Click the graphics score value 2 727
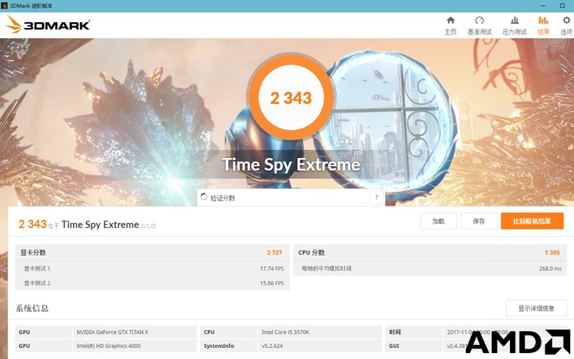Screen dimensions: 574x359 (274, 252)
